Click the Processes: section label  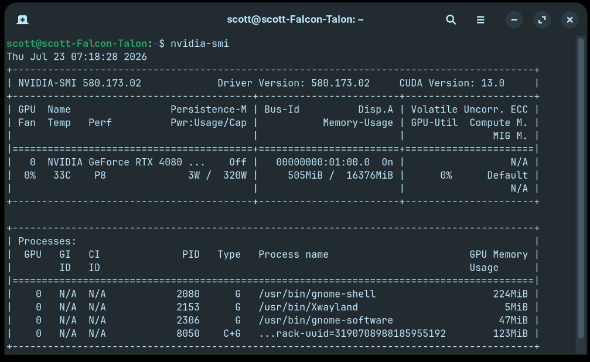click(47, 241)
